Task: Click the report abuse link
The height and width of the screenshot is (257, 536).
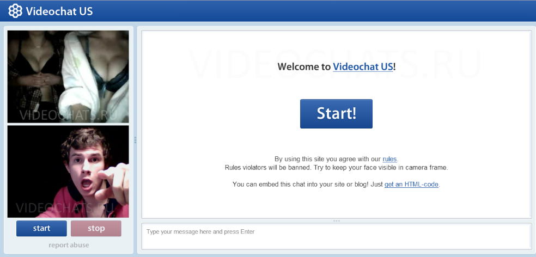Action: (69, 245)
